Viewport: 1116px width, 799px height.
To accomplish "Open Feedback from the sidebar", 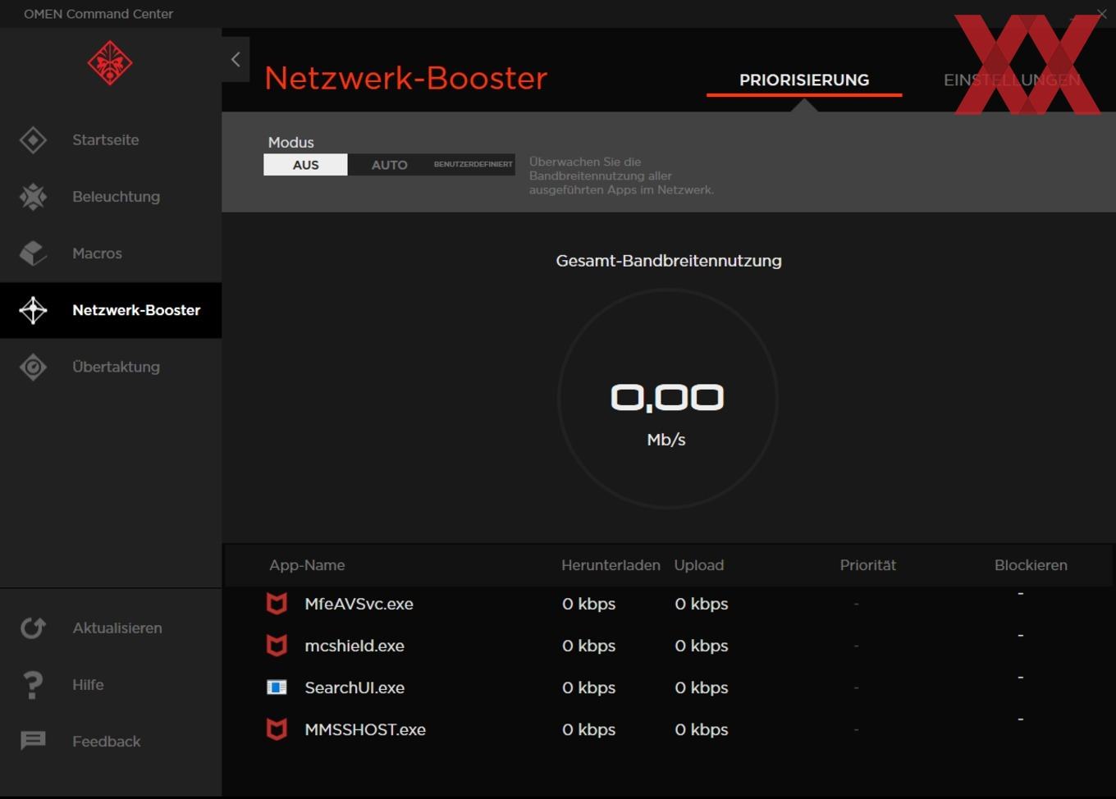I will point(107,742).
